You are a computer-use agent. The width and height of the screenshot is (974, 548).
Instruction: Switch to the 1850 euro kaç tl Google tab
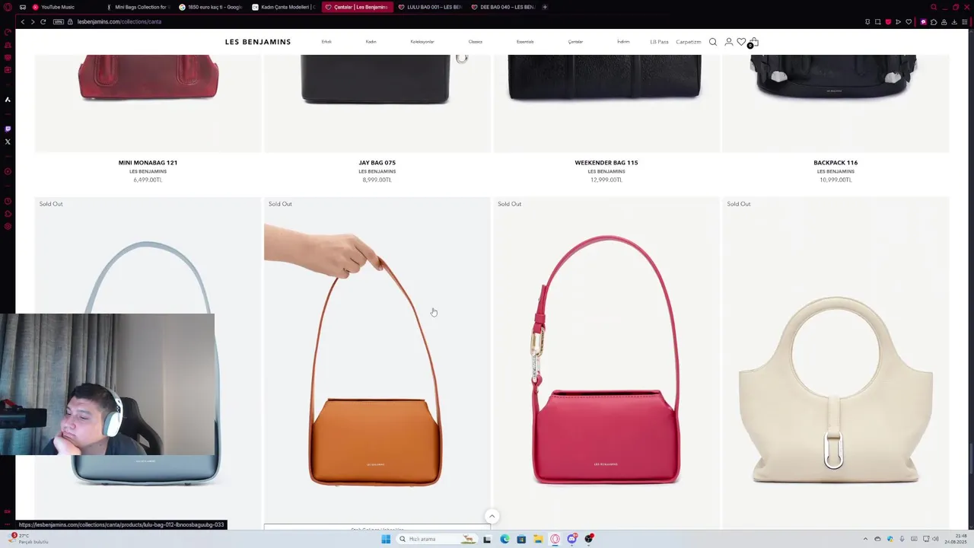click(209, 7)
